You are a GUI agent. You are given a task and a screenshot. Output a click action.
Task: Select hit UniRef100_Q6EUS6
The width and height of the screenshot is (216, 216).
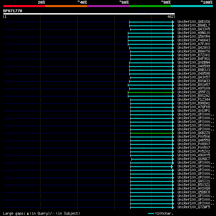coord(194,22)
